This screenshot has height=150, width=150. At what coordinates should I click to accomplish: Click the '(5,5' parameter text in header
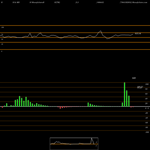tap(77, 2)
